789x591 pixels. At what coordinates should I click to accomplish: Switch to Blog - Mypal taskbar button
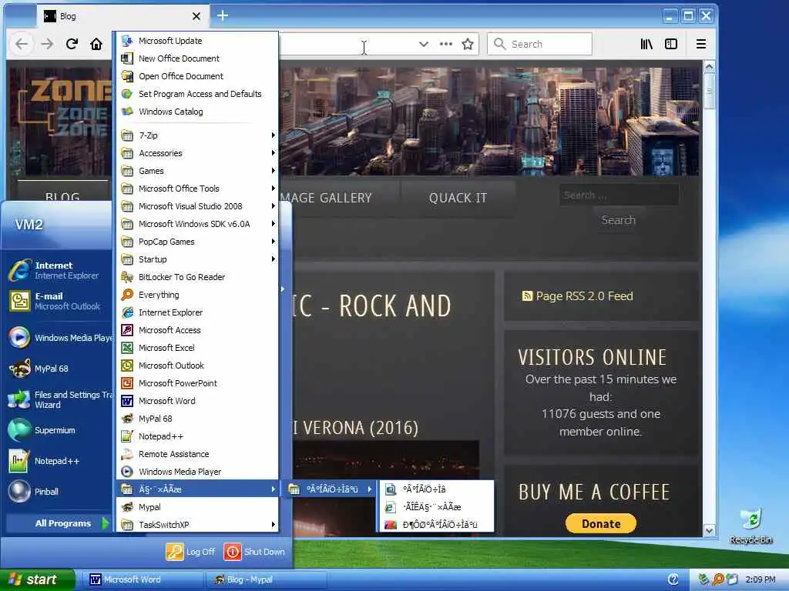pyautogui.click(x=267, y=579)
